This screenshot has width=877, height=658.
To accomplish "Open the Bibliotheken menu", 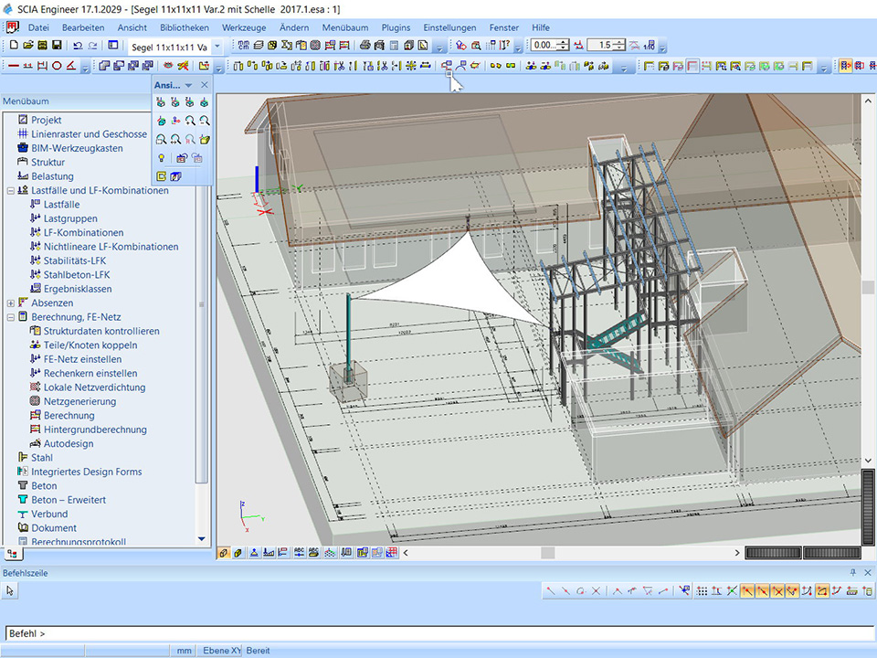I will click(x=184, y=27).
